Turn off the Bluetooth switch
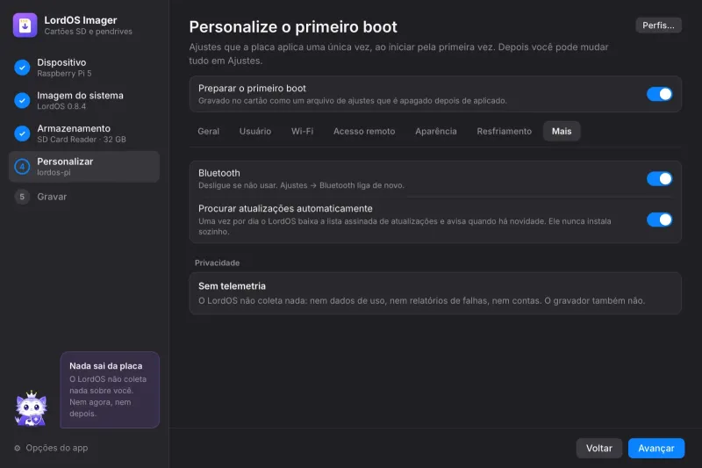This screenshot has height=468, width=702. coord(659,179)
